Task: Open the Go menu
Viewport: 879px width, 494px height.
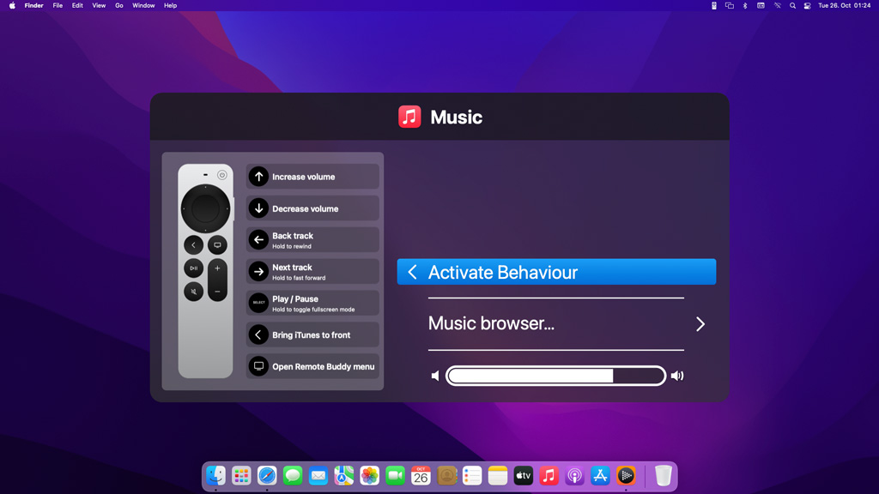Action: click(x=118, y=6)
